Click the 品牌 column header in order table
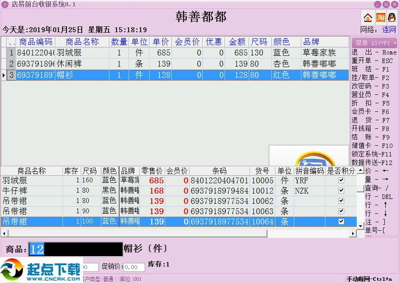The width and height of the screenshot is (400, 283). pos(325,42)
